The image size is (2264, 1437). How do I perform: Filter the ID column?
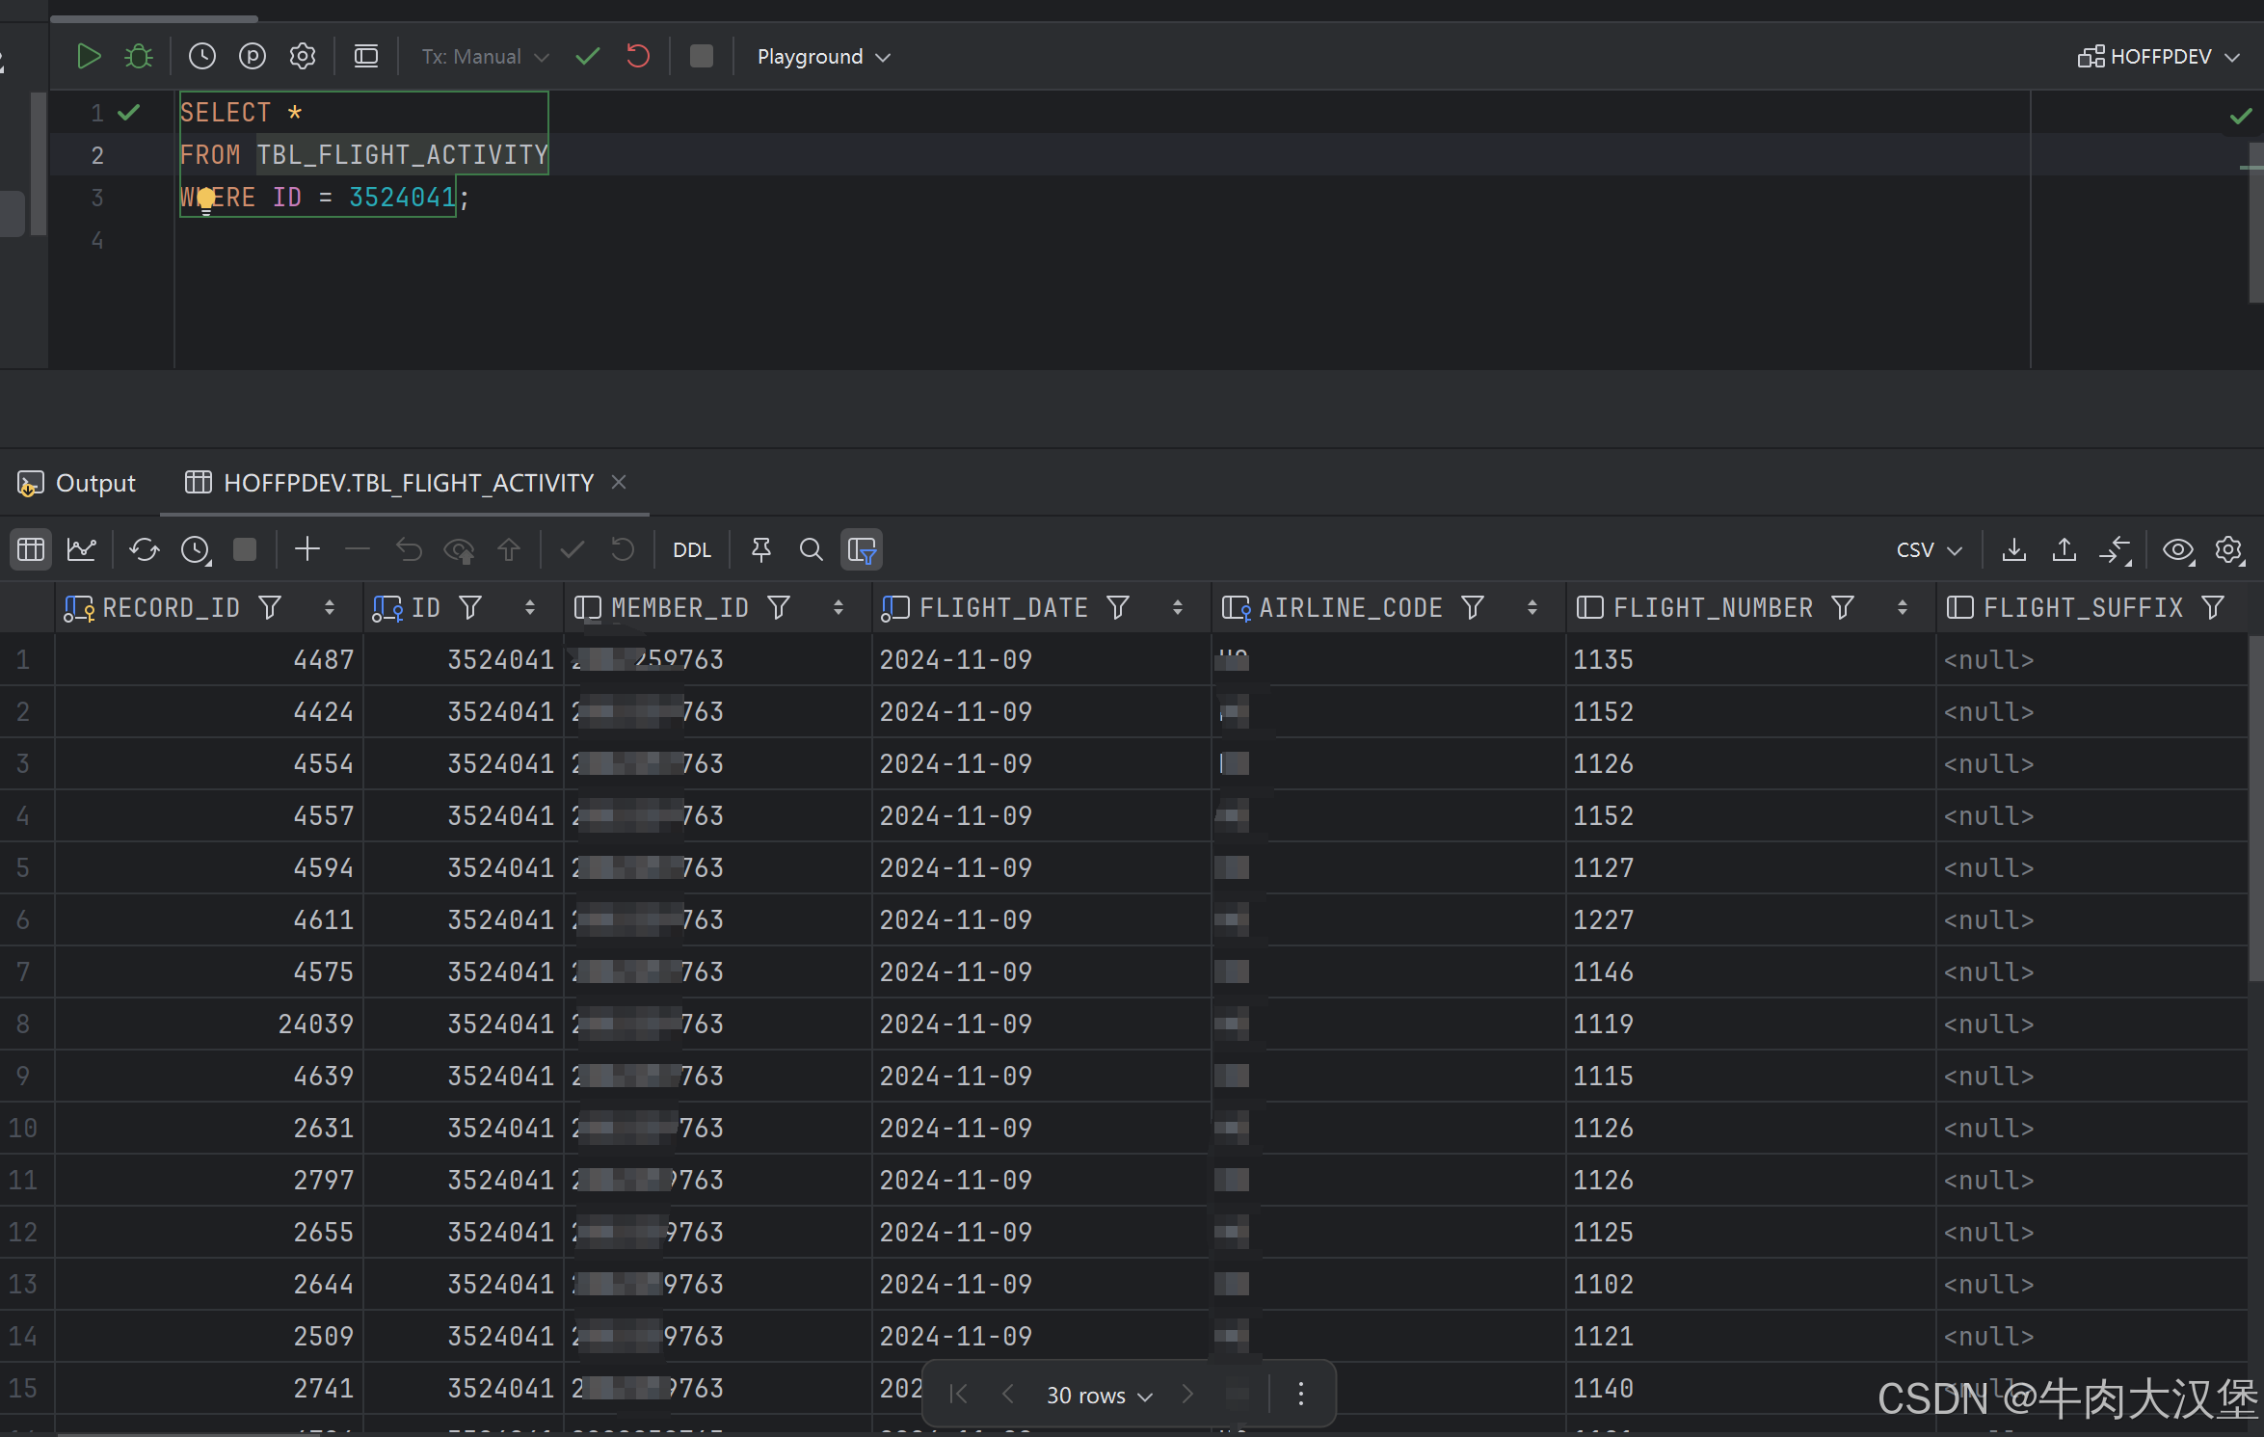(470, 607)
